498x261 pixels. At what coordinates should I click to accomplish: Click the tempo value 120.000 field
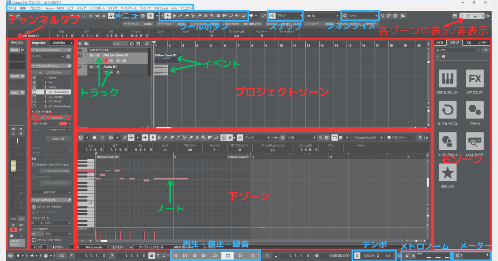click(369, 255)
